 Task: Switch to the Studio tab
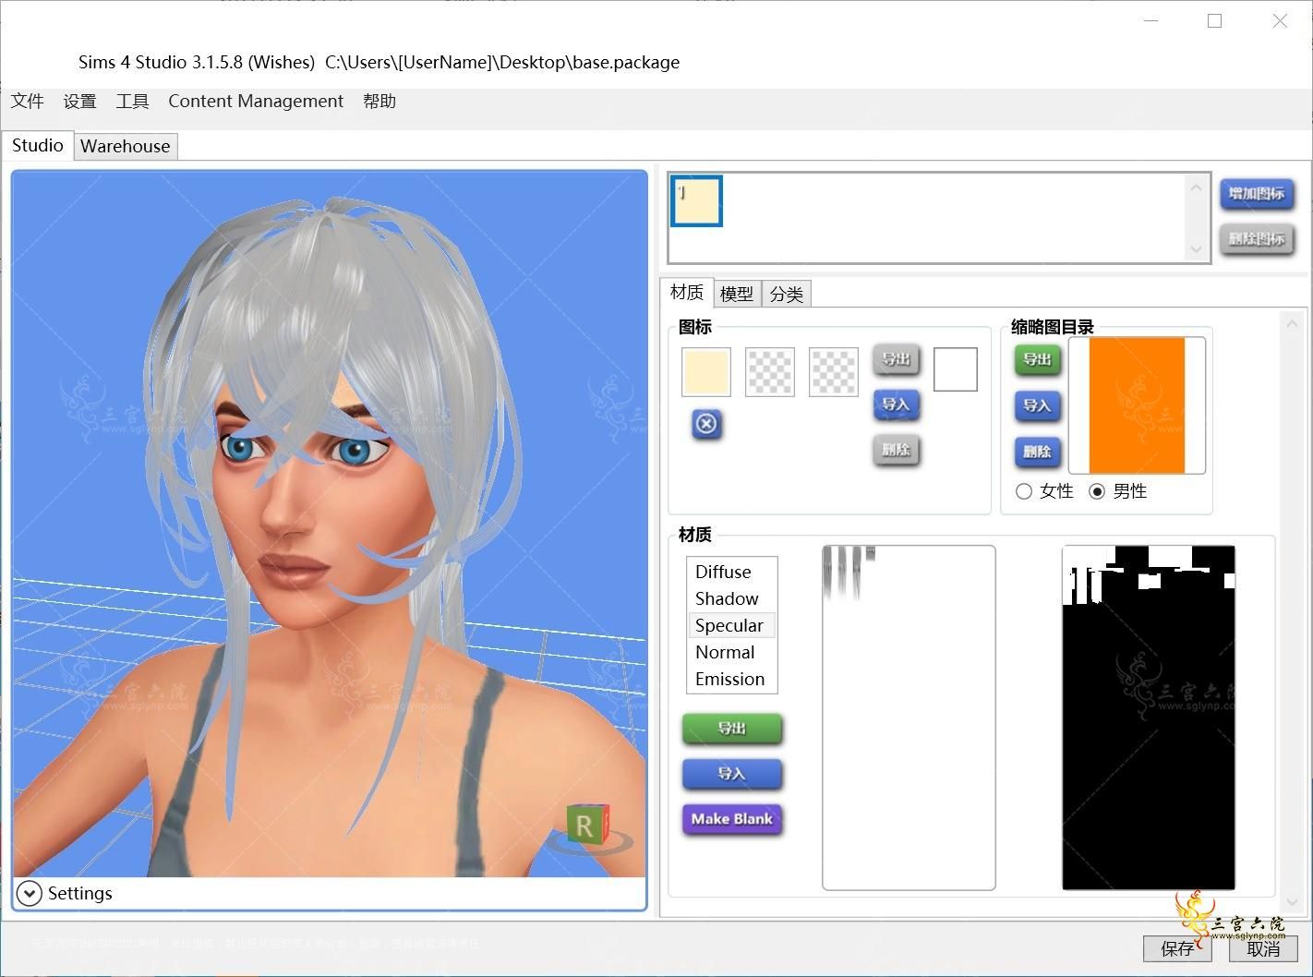[38, 145]
